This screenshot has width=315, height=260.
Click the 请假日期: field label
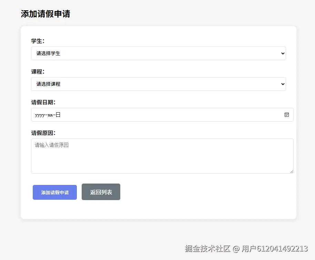coord(43,102)
